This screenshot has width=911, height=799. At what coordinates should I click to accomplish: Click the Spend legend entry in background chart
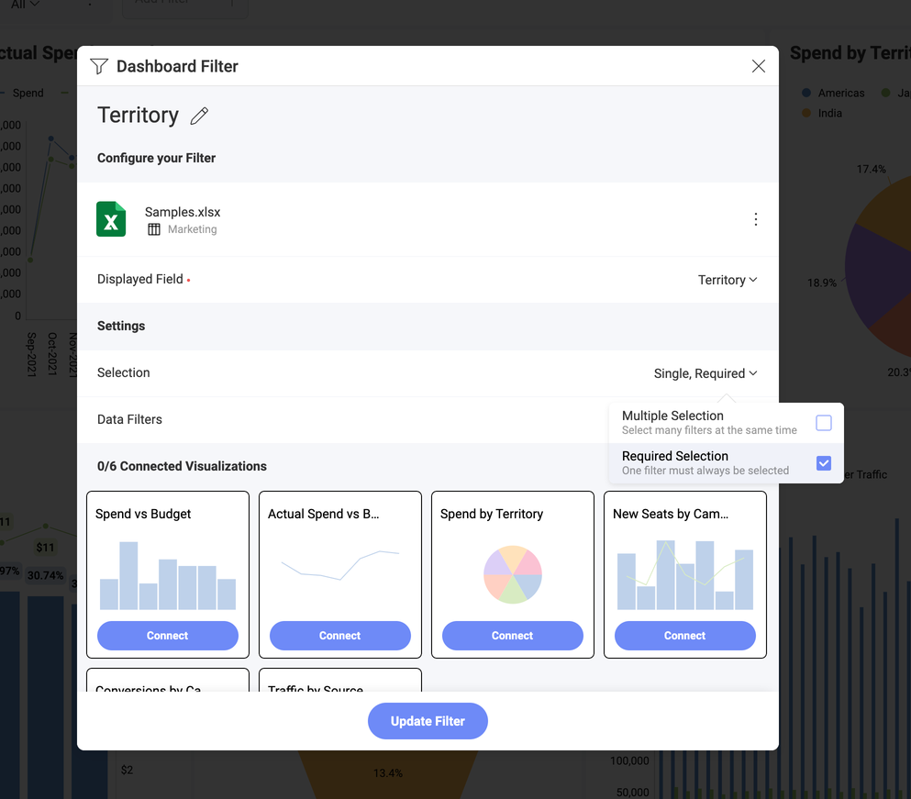click(x=23, y=93)
